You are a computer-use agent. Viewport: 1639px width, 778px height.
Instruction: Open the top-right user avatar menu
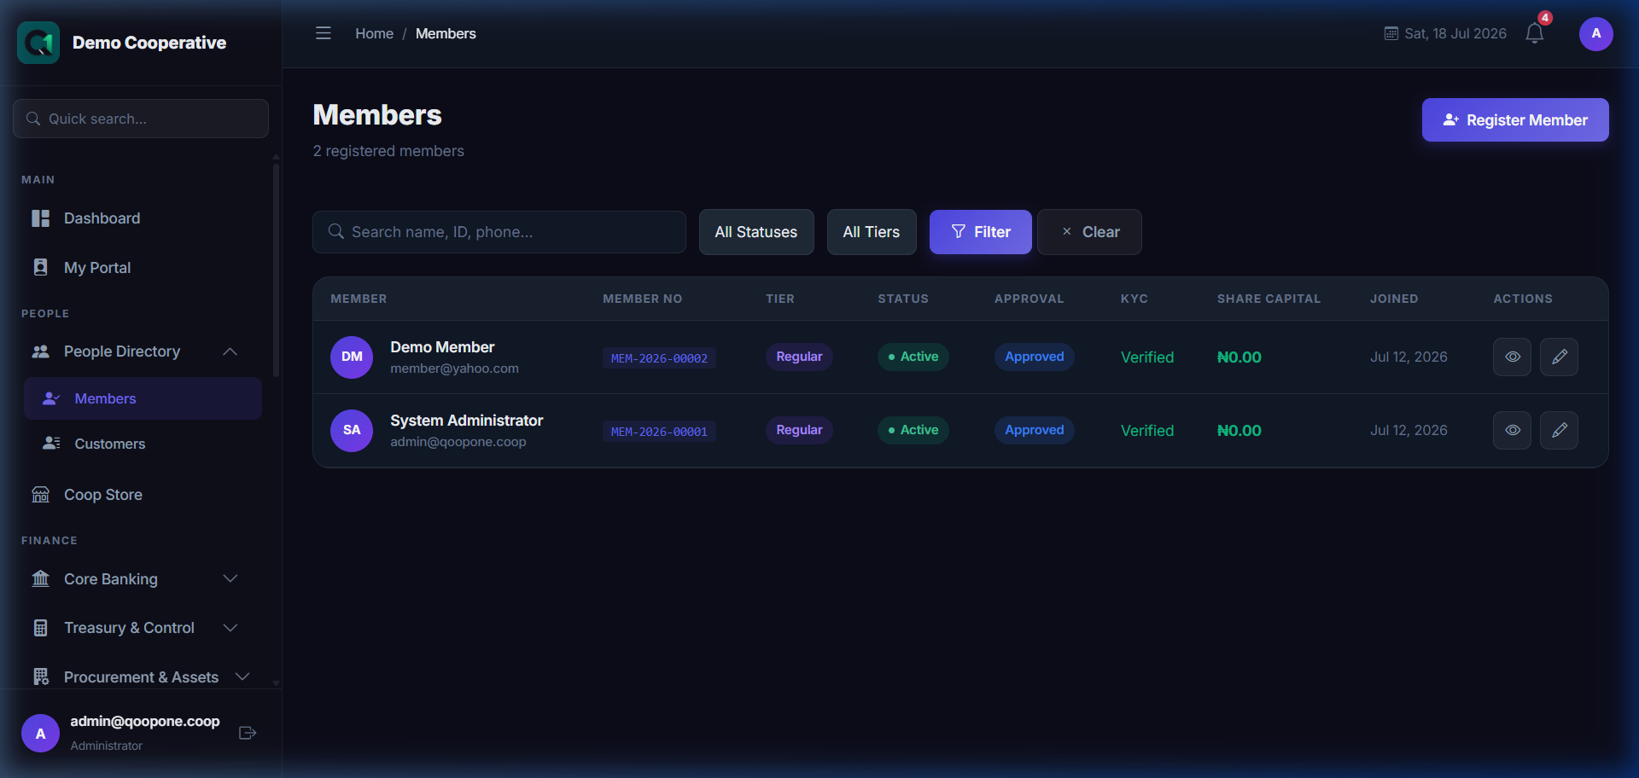1595,34
